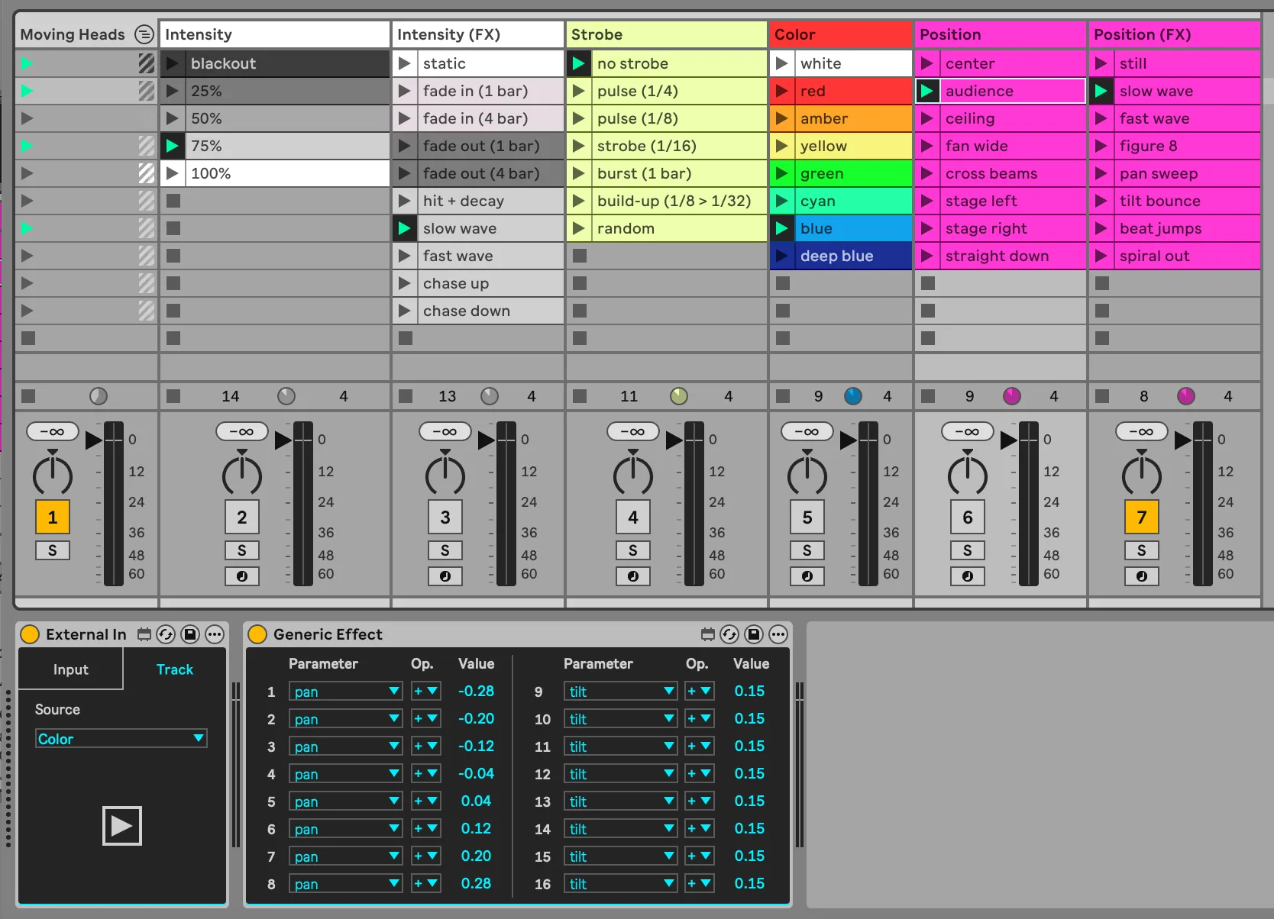Arm track 2 Intensity for recording
Screen dimensions: 1274x919
pos(242,576)
